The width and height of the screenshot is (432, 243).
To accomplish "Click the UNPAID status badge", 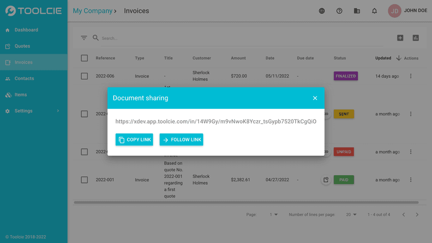I will (x=344, y=152).
